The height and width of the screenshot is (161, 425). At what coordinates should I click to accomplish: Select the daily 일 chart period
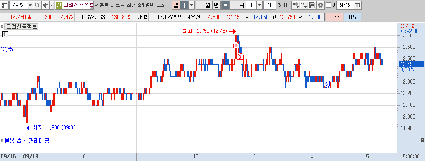click(x=176, y=5)
